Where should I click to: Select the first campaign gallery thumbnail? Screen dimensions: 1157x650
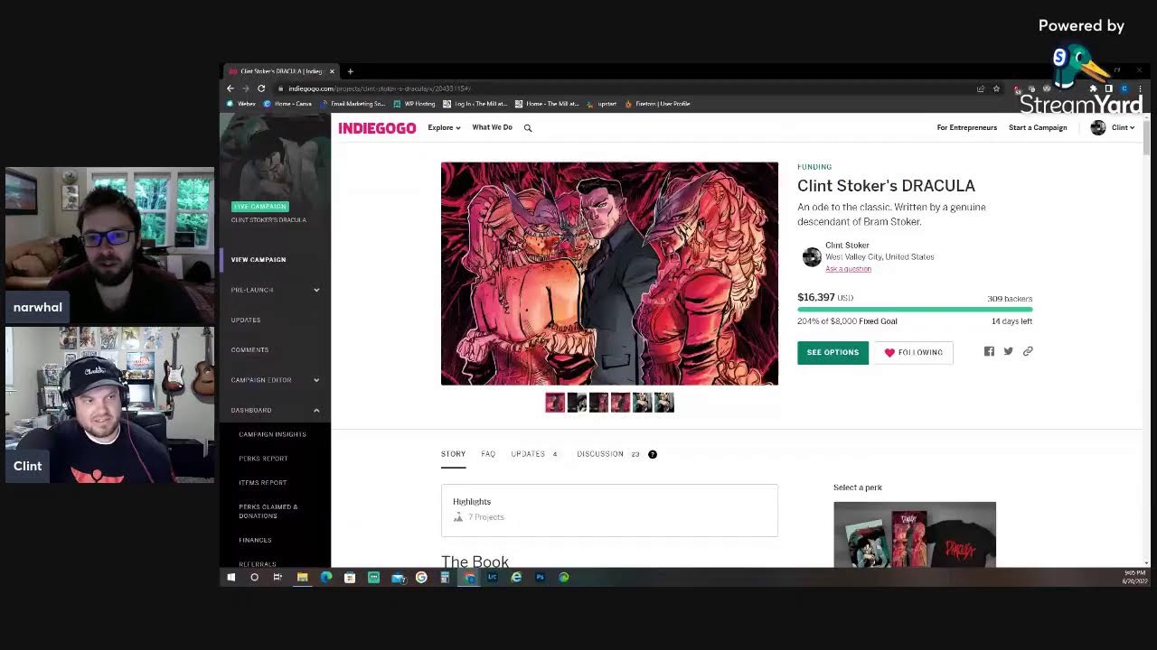555,403
